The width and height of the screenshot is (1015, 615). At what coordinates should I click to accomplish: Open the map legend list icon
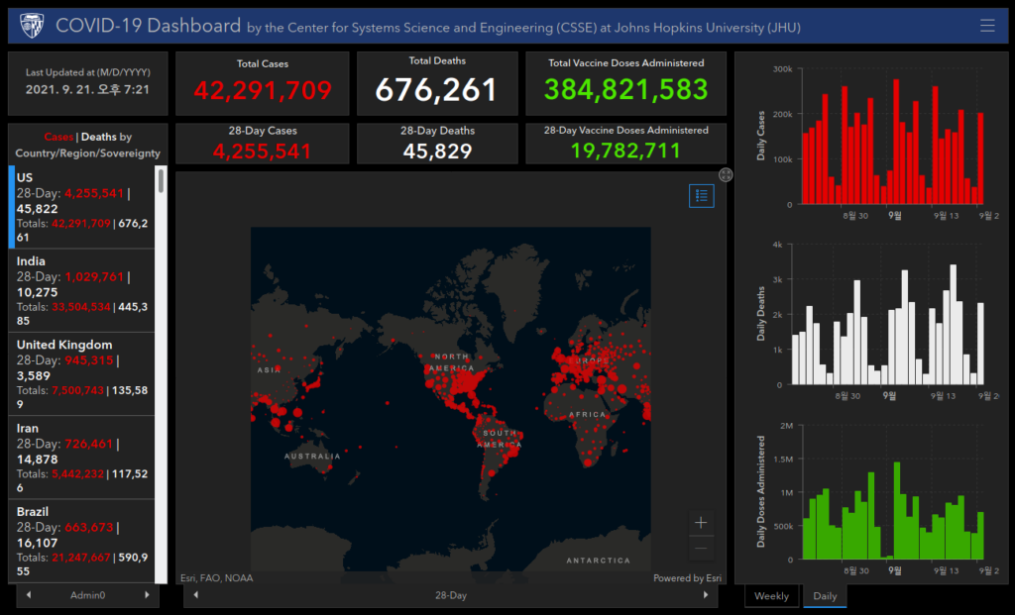click(x=702, y=196)
